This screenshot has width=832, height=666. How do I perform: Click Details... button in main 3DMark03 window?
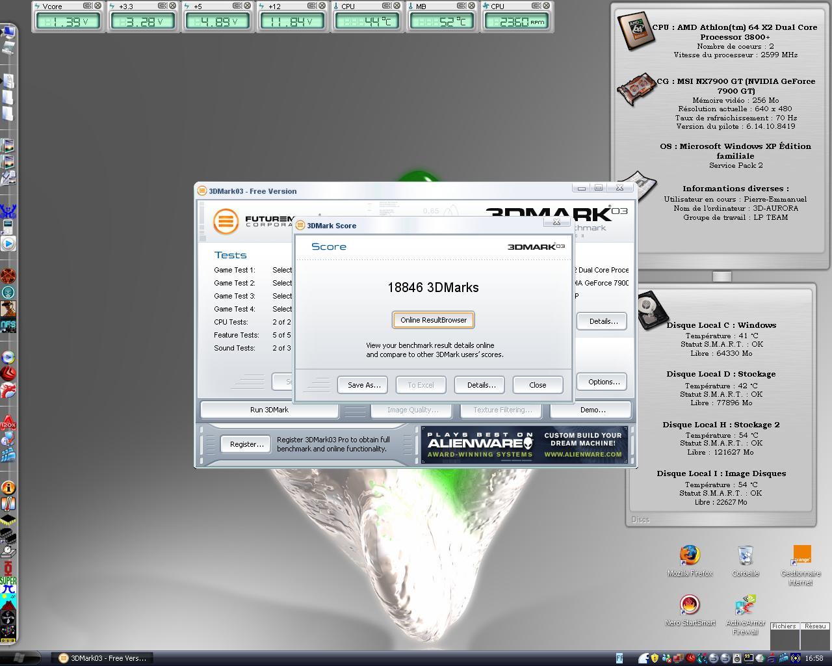click(603, 321)
